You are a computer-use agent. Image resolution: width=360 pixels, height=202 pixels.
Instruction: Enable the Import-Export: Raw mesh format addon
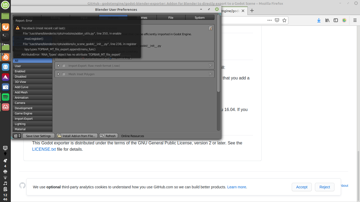tap(64, 65)
